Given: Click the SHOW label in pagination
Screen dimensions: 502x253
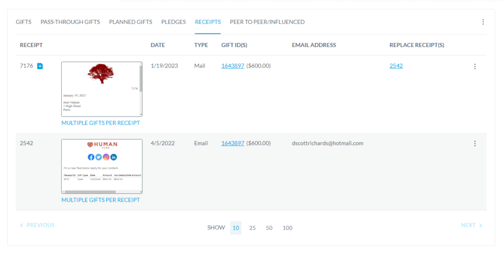Looking at the screenshot, I should 216,228.
